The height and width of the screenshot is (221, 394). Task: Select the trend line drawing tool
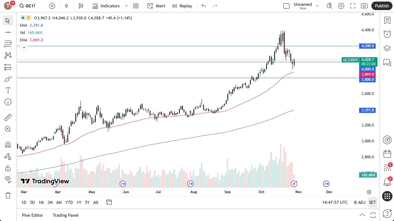(8, 32)
